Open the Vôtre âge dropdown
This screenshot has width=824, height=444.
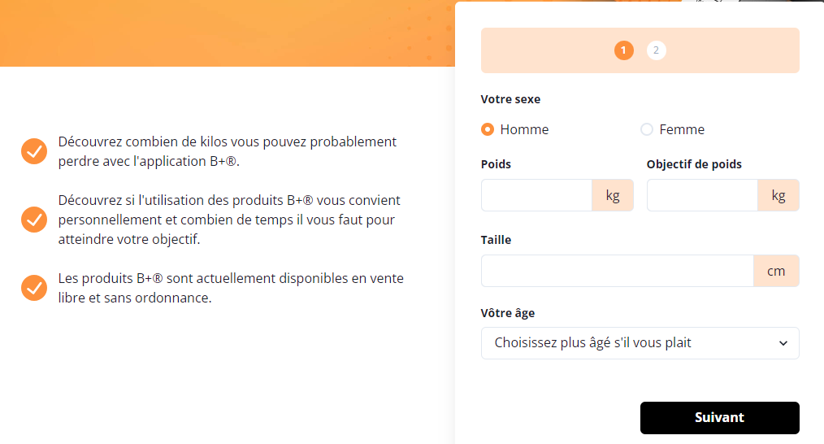(x=640, y=343)
